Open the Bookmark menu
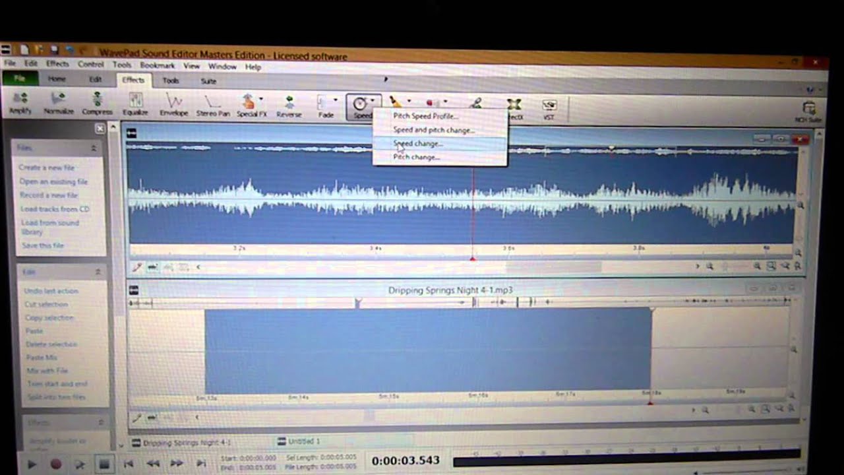This screenshot has height=475, width=844. (158, 65)
